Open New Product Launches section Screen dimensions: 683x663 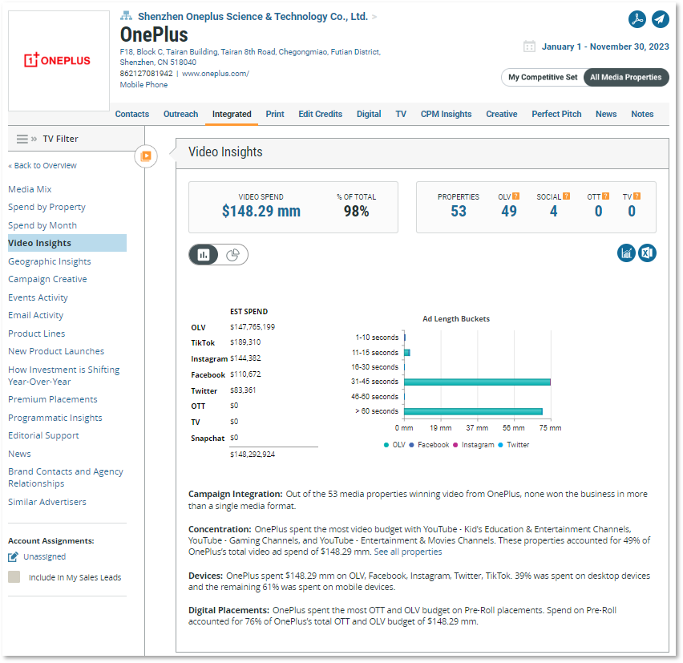tap(56, 351)
